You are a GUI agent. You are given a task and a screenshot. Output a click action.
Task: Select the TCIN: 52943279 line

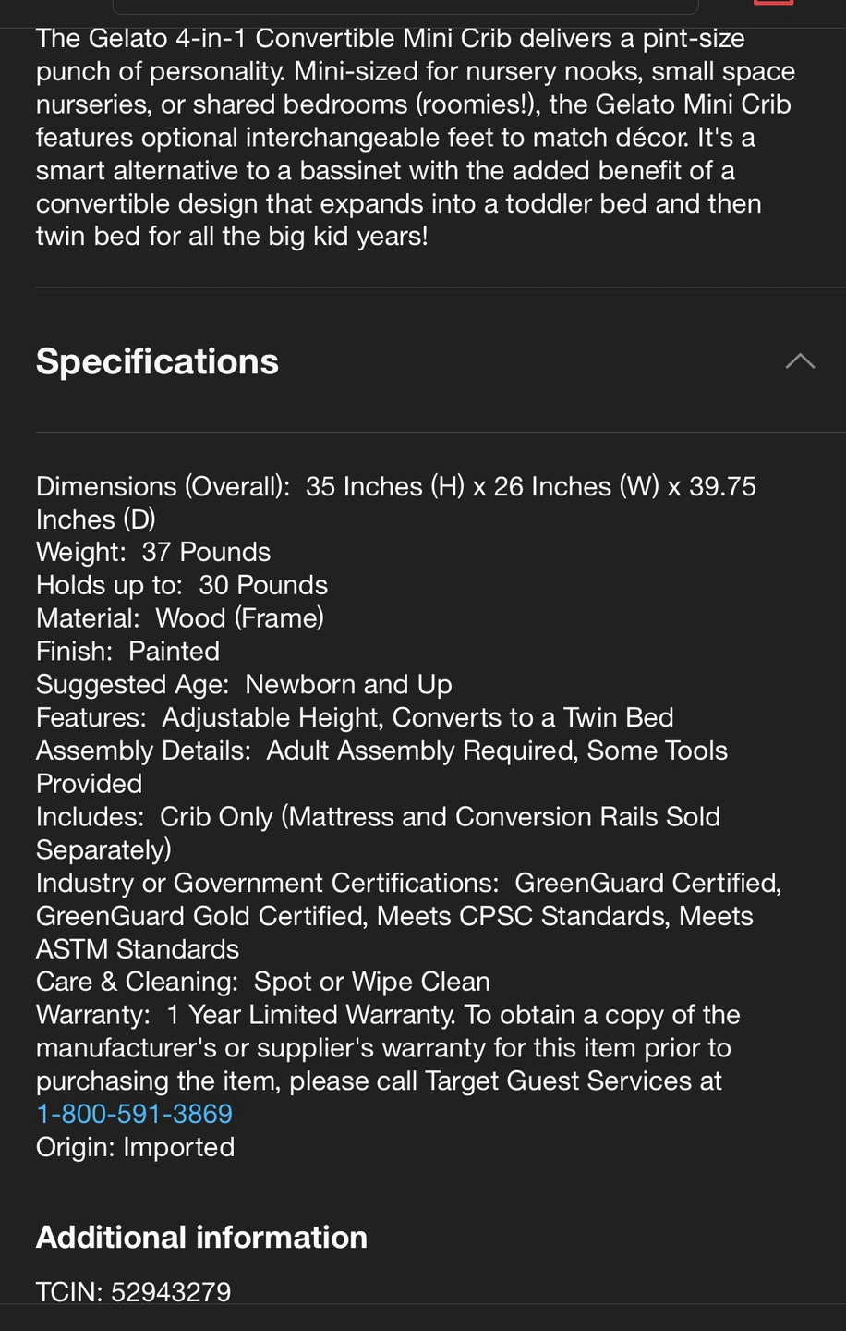pos(134,1291)
